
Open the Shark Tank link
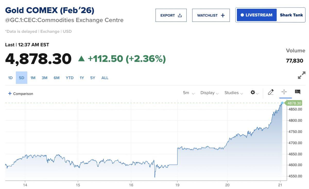[291, 15]
